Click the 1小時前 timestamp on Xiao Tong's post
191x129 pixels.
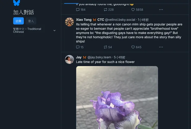[x=143, y=20]
